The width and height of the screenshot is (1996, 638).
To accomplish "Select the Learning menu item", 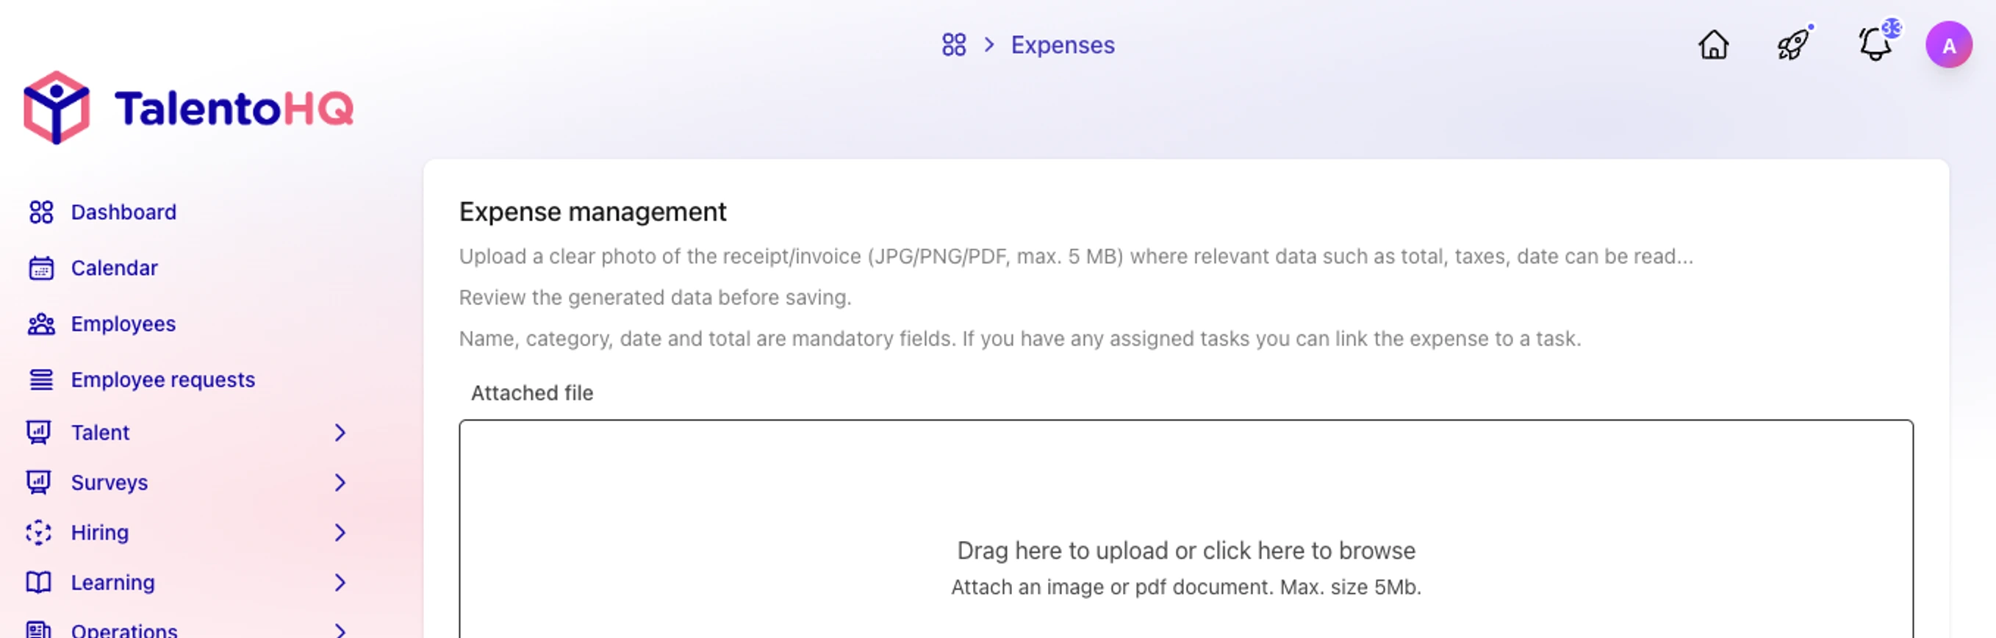I will [x=112, y=582].
